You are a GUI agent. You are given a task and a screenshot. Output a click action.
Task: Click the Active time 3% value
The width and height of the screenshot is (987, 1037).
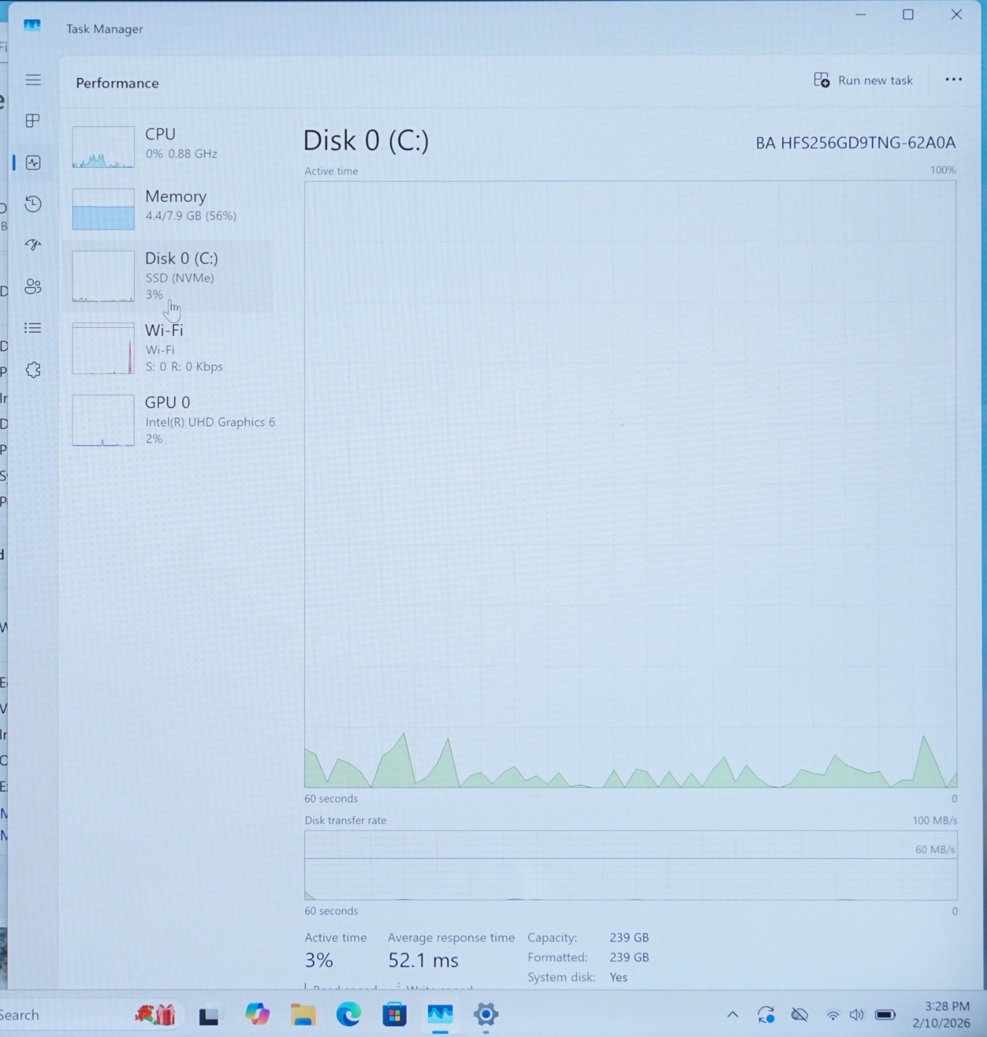319,960
